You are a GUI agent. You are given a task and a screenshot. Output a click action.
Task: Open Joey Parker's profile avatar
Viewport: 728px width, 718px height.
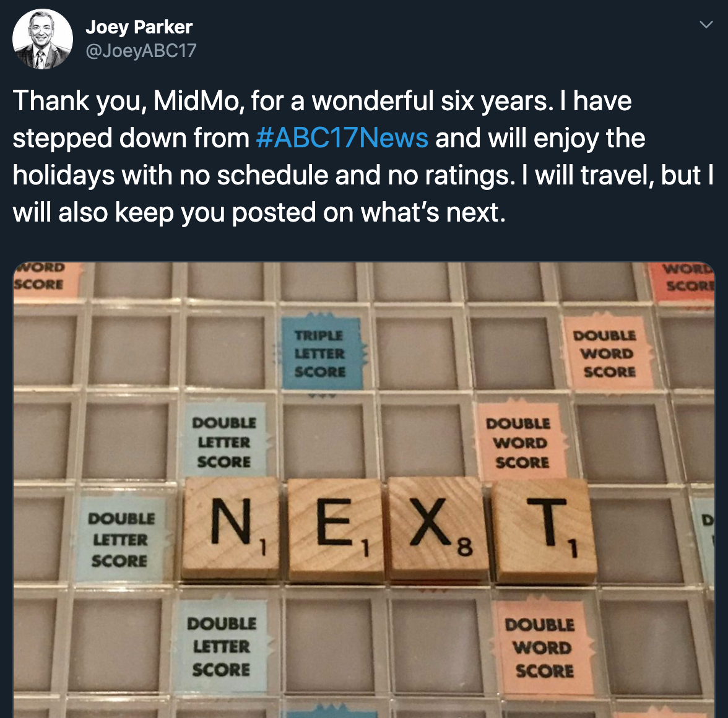tap(42, 38)
